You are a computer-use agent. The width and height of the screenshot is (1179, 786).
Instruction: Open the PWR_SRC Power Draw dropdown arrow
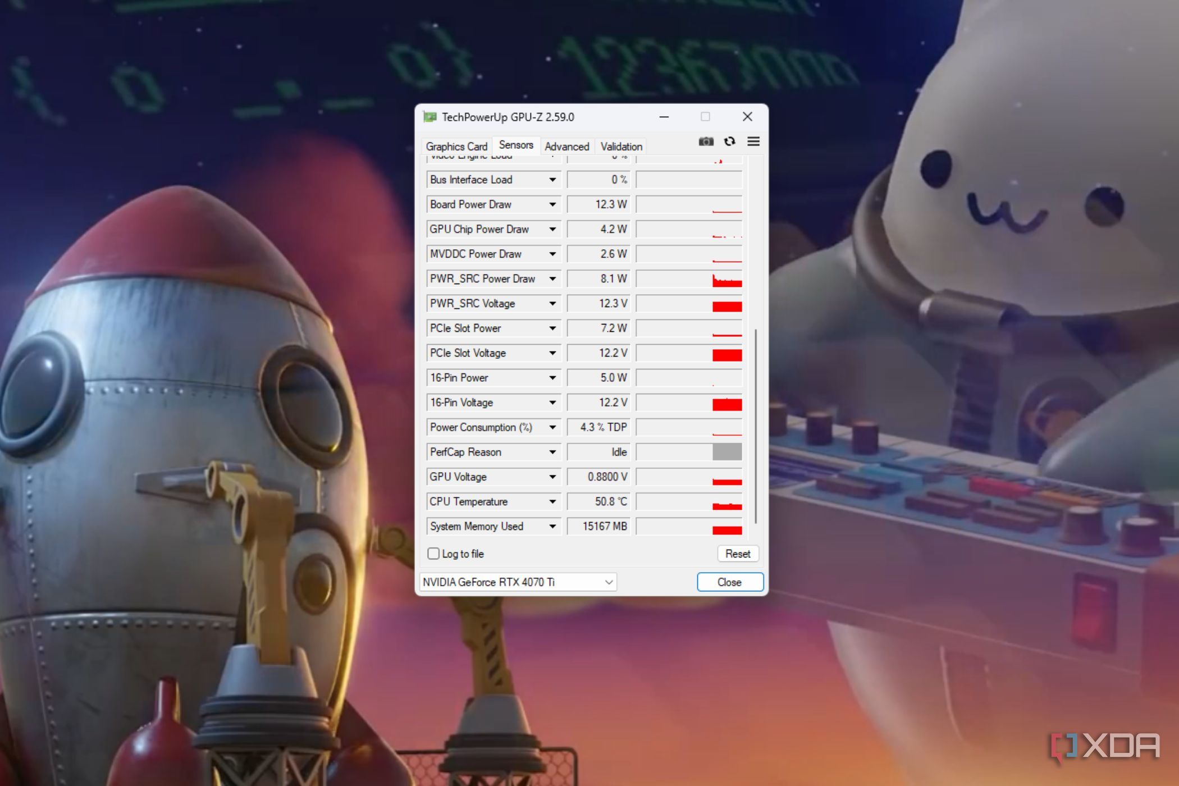[552, 278]
